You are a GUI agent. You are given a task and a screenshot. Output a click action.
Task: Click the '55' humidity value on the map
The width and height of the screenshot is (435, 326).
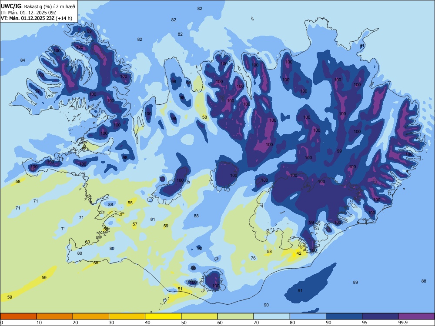click(x=130, y=203)
